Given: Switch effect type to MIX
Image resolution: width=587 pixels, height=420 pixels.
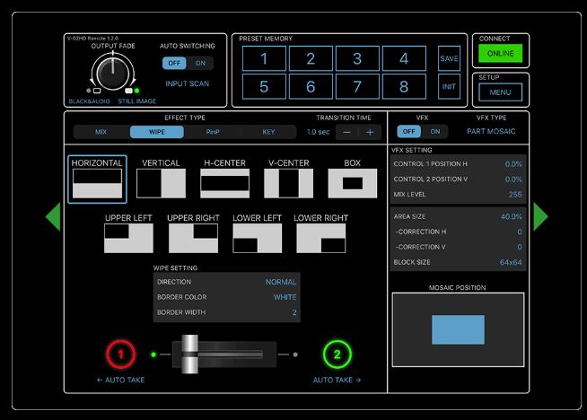Looking at the screenshot, I should 101,132.
